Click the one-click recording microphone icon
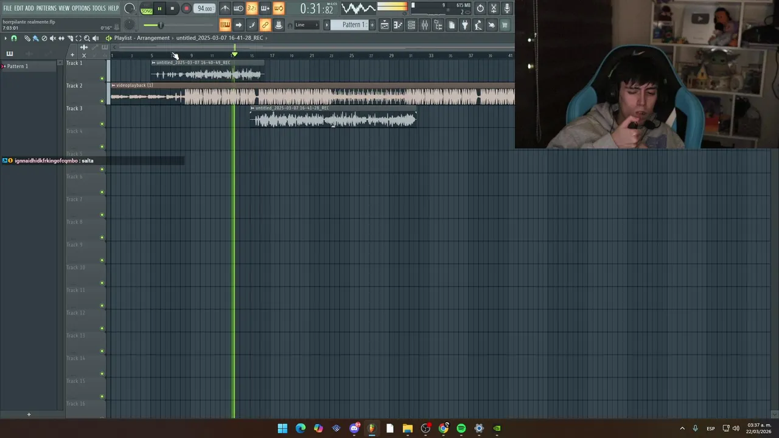 point(507,8)
